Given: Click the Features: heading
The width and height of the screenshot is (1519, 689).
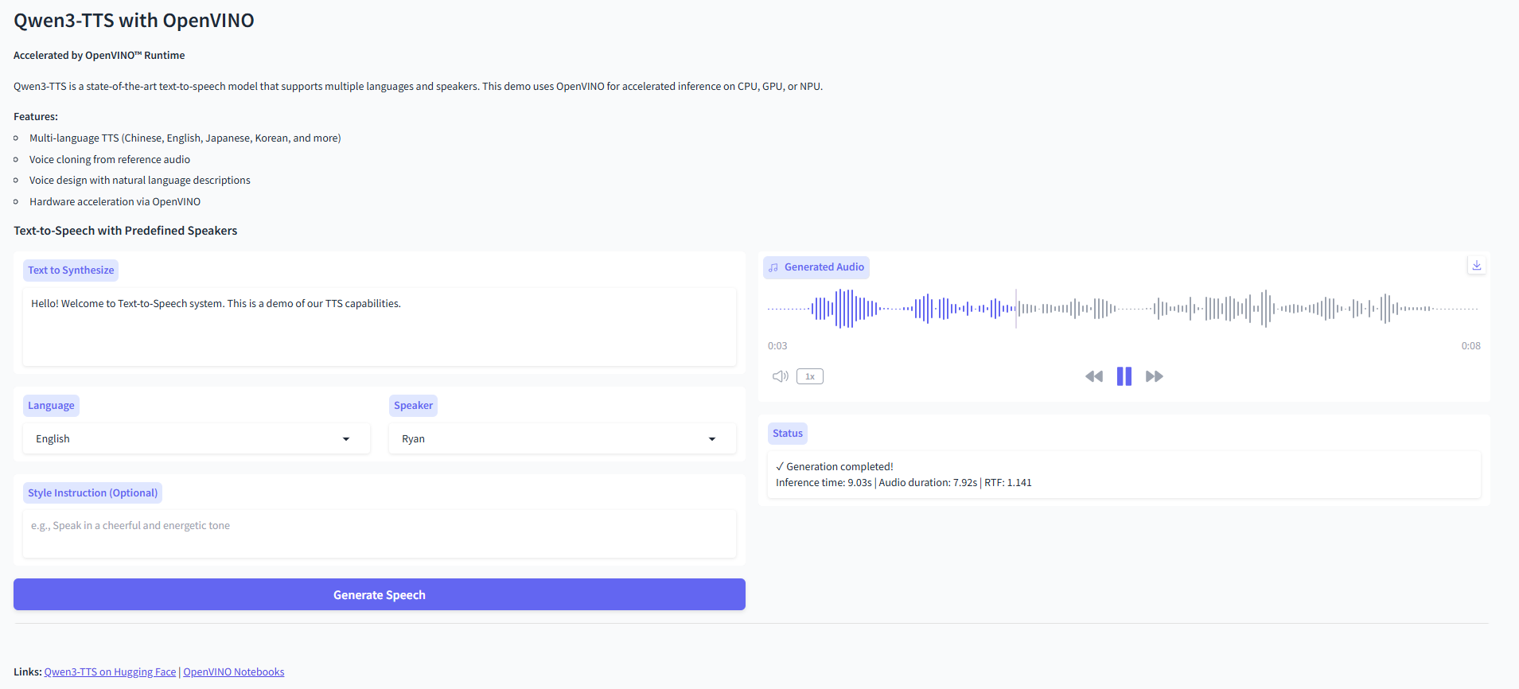Looking at the screenshot, I should tap(36, 117).
